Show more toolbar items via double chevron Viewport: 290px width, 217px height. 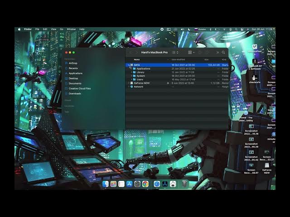pyautogui.click(x=217, y=52)
